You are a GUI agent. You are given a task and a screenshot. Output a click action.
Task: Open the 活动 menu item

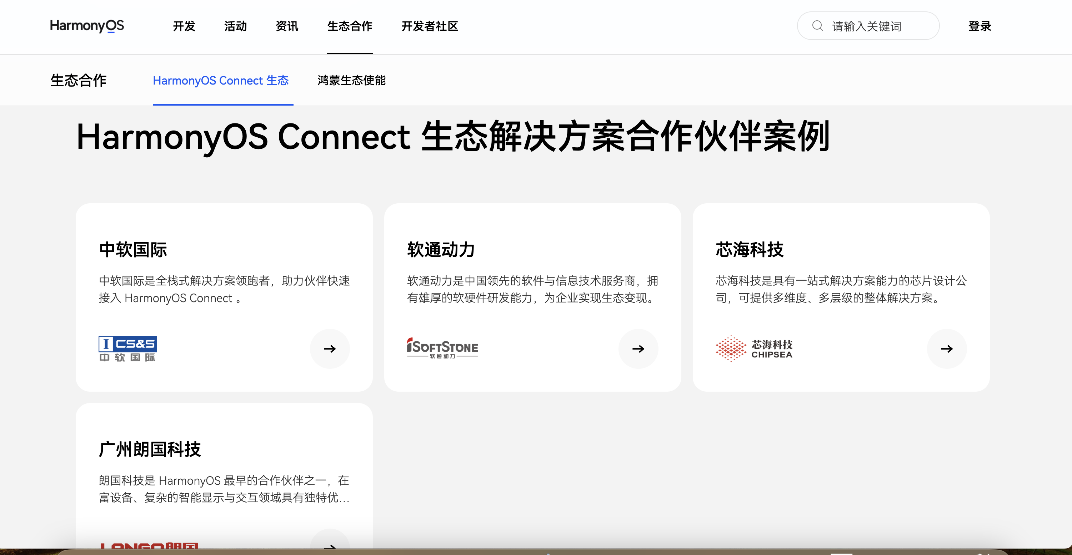pos(235,26)
